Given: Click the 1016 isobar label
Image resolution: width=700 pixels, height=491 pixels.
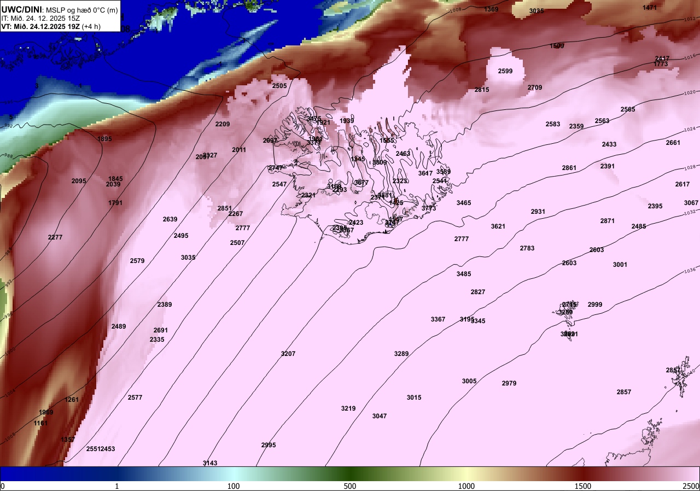Looking at the screenshot, I should click(x=690, y=56).
